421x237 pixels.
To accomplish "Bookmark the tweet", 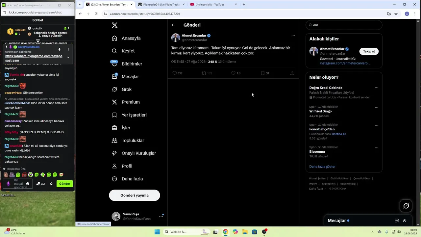I will (x=262, y=73).
